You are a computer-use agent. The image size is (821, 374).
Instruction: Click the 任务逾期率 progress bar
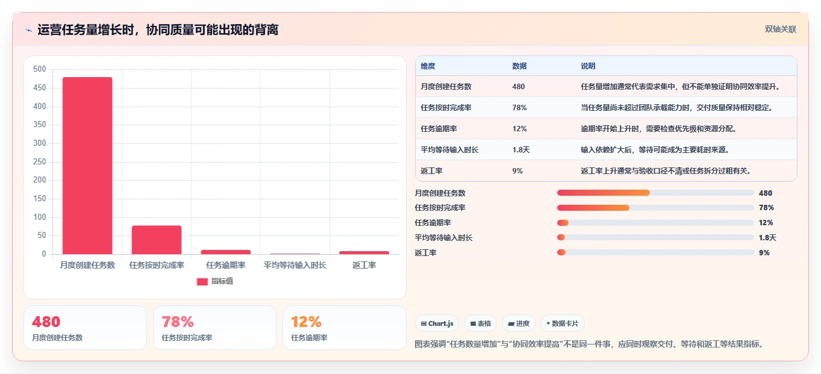point(655,223)
